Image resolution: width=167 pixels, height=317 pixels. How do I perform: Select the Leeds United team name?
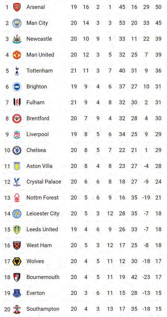pyautogui.click(x=42, y=229)
